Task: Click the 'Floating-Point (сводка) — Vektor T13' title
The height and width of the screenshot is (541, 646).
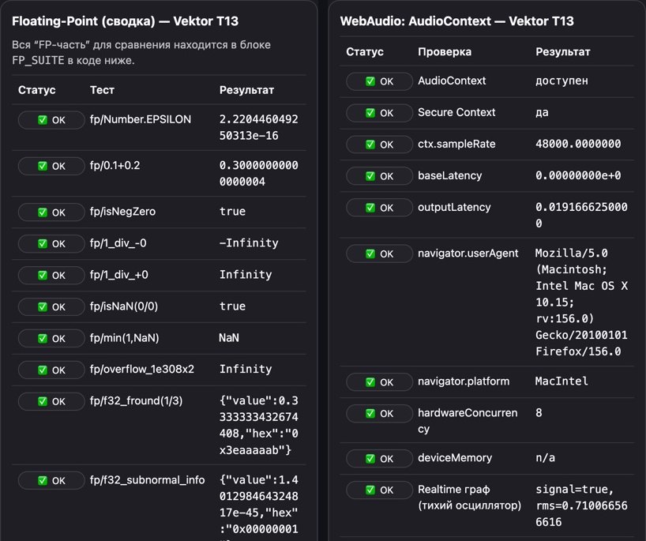Action: [x=126, y=21]
